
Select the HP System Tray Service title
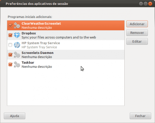(x=41, y=43)
